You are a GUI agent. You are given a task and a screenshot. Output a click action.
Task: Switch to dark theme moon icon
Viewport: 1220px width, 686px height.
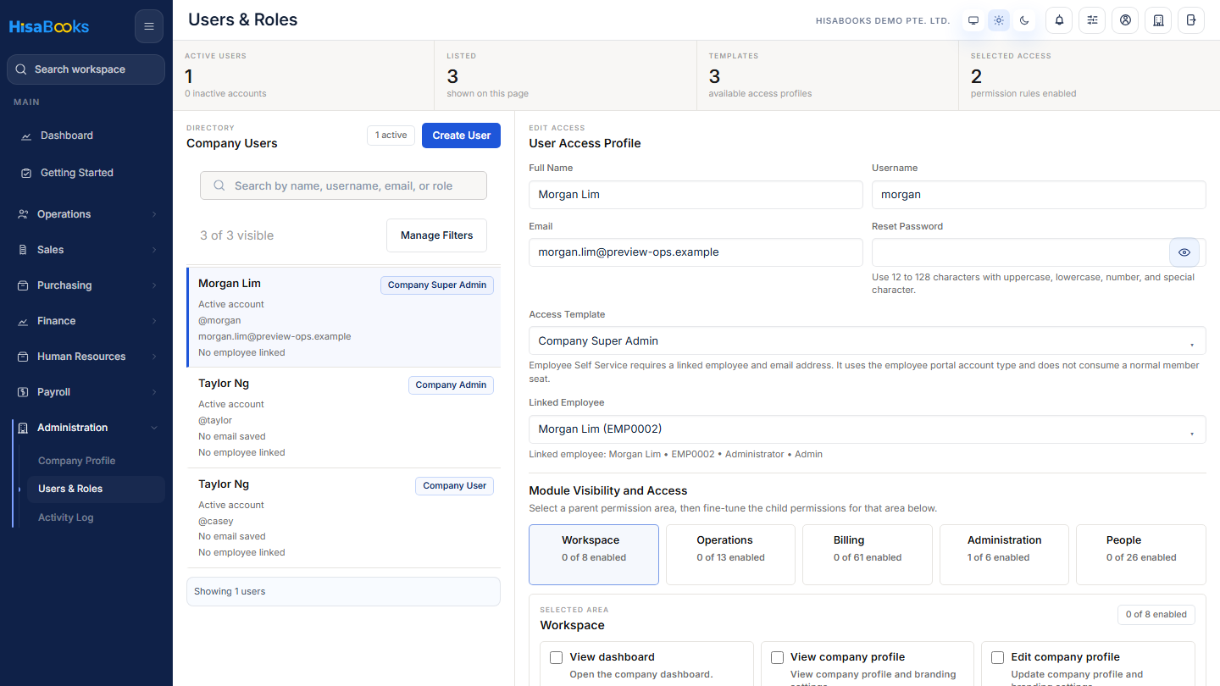point(1024,20)
